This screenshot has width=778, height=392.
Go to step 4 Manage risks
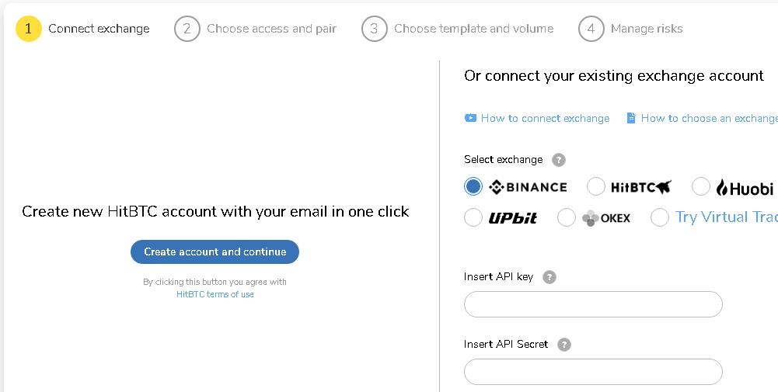click(630, 29)
